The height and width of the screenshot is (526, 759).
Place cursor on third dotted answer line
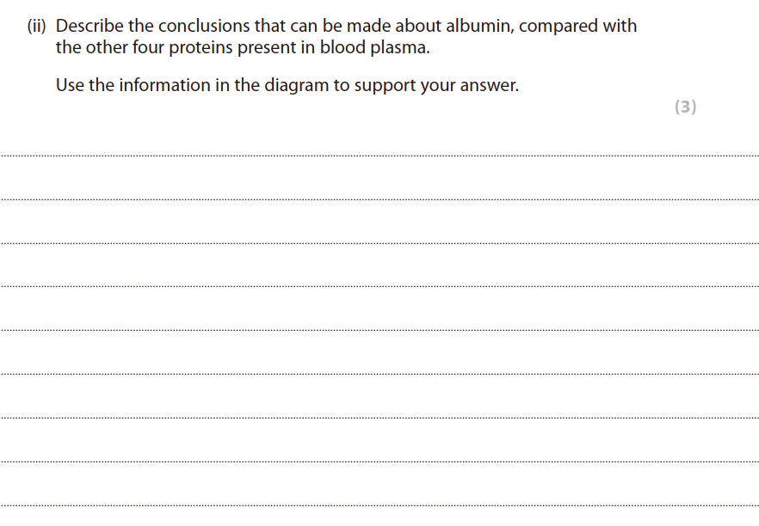pyautogui.click(x=379, y=243)
